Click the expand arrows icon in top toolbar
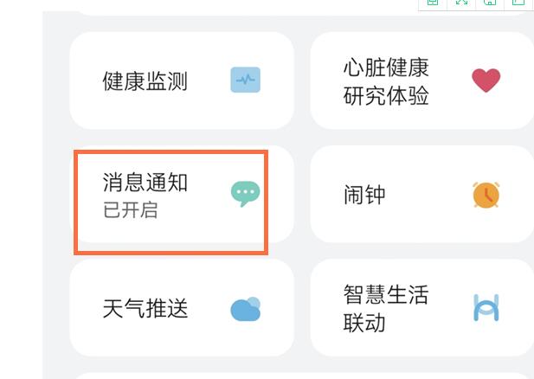This screenshot has width=534, height=379. click(x=461, y=3)
